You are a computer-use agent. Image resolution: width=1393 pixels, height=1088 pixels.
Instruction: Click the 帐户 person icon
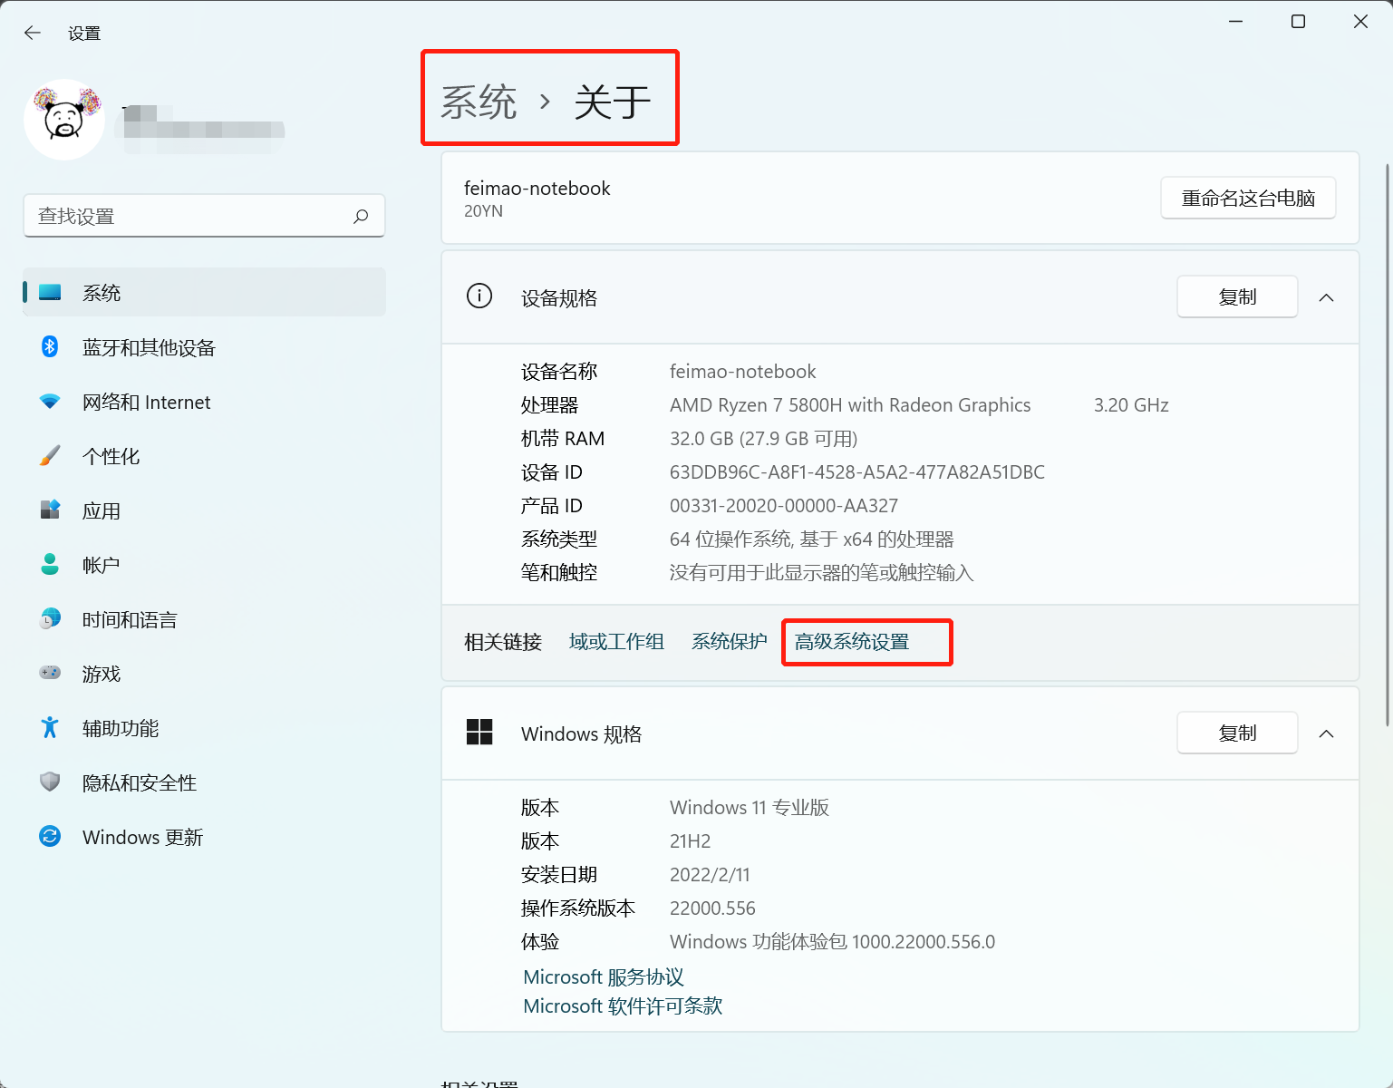[x=50, y=564]
